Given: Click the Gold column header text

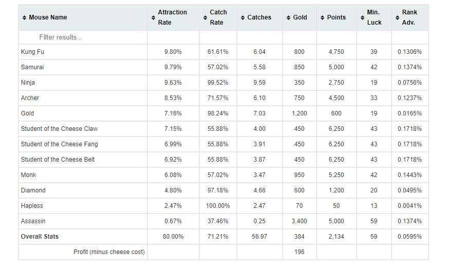Looking at the screenshot, I should point(300,17).
